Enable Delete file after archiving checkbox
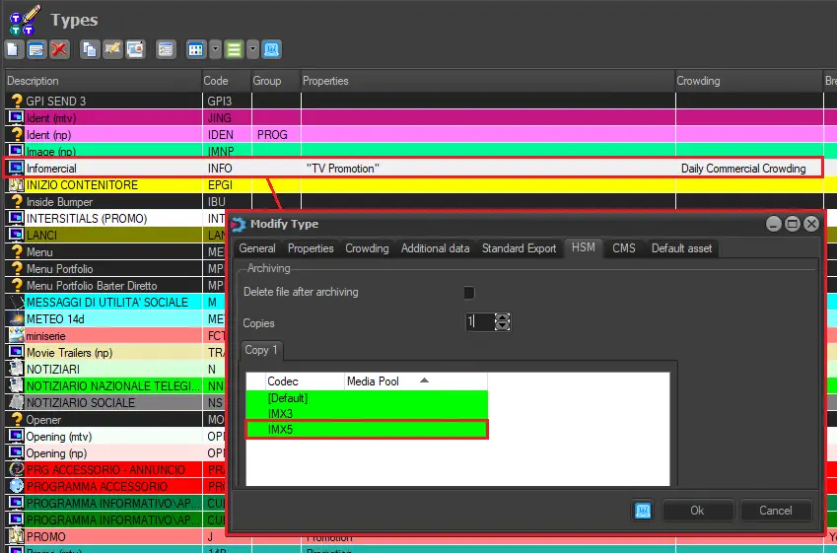Viewport: 837px width, 553px height. pos(469,293)
